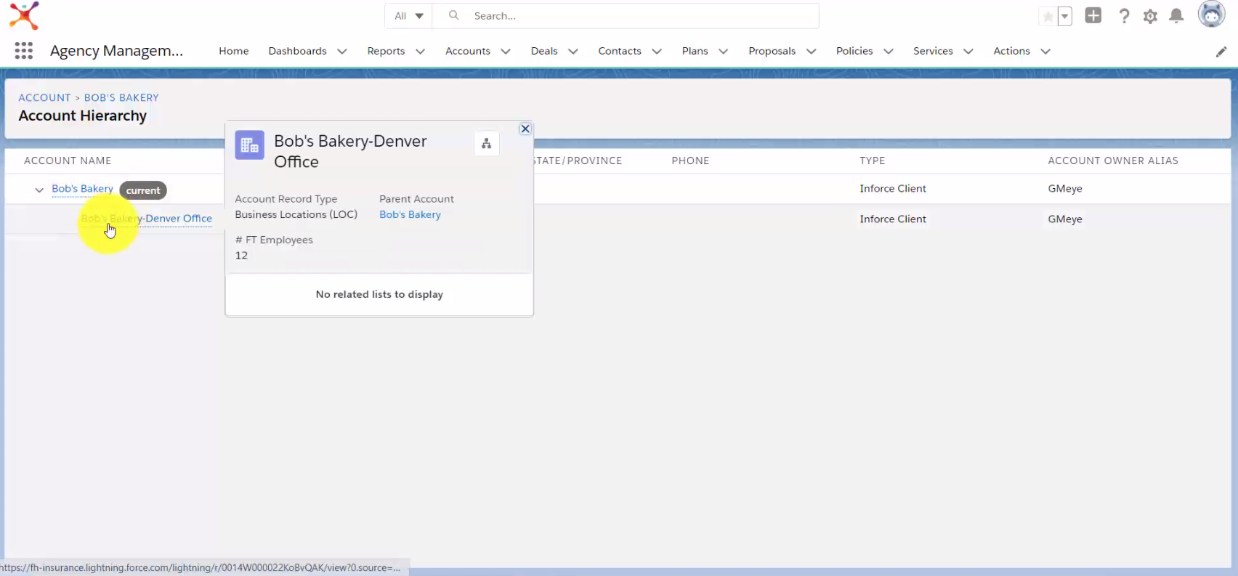
Task: Open the All search scope dropdown
Action: click(x=409, y=16)
